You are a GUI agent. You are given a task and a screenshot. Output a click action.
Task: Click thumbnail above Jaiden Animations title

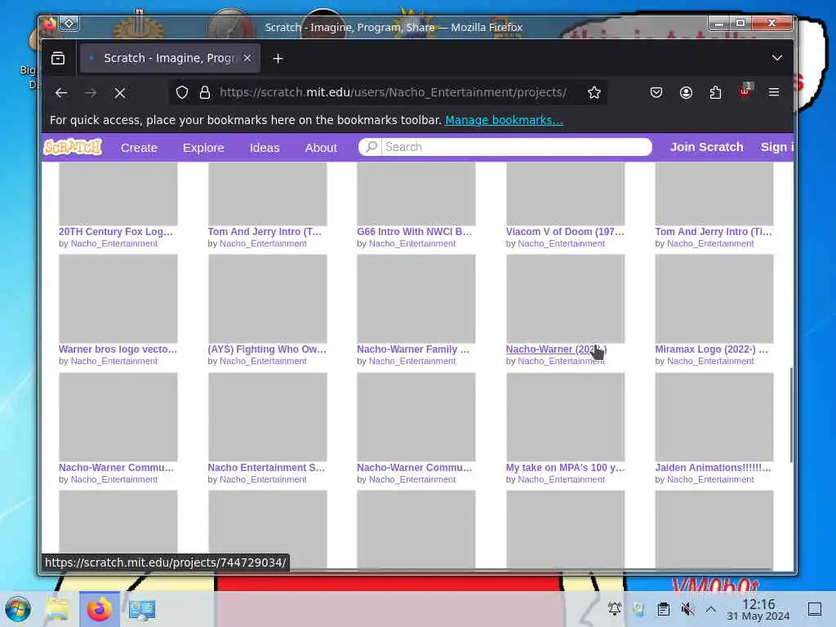click(714, 417)
